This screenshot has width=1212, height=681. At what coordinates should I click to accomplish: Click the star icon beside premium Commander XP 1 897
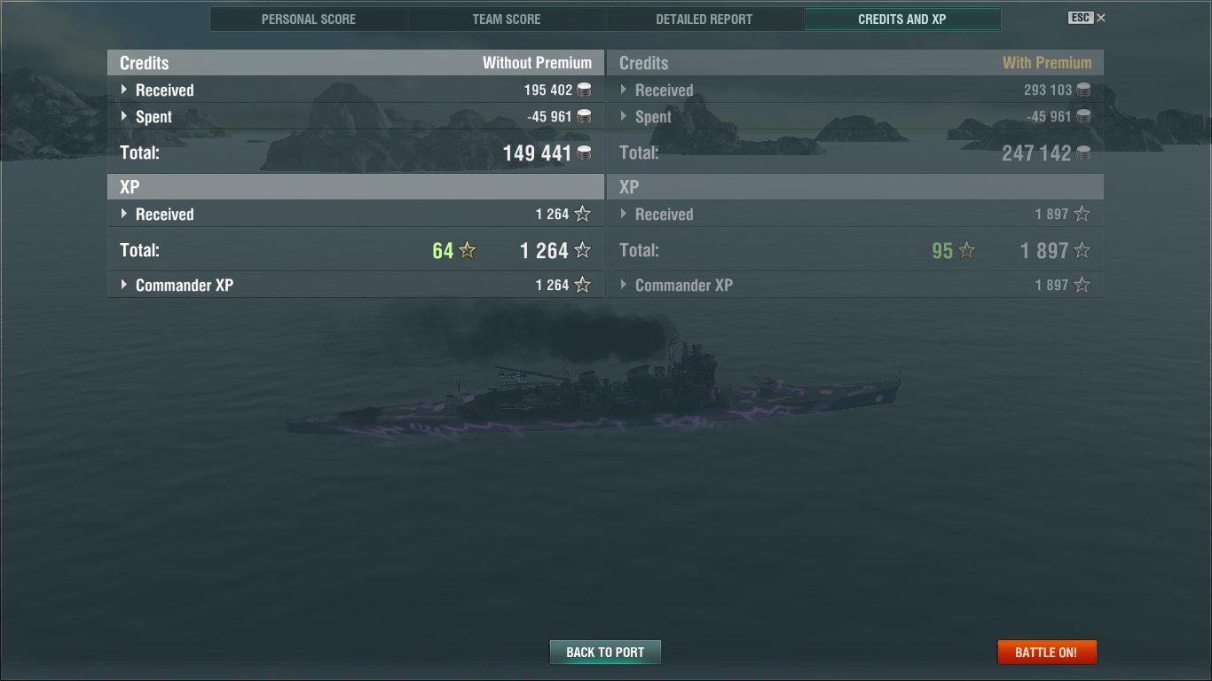(1082, 285)
